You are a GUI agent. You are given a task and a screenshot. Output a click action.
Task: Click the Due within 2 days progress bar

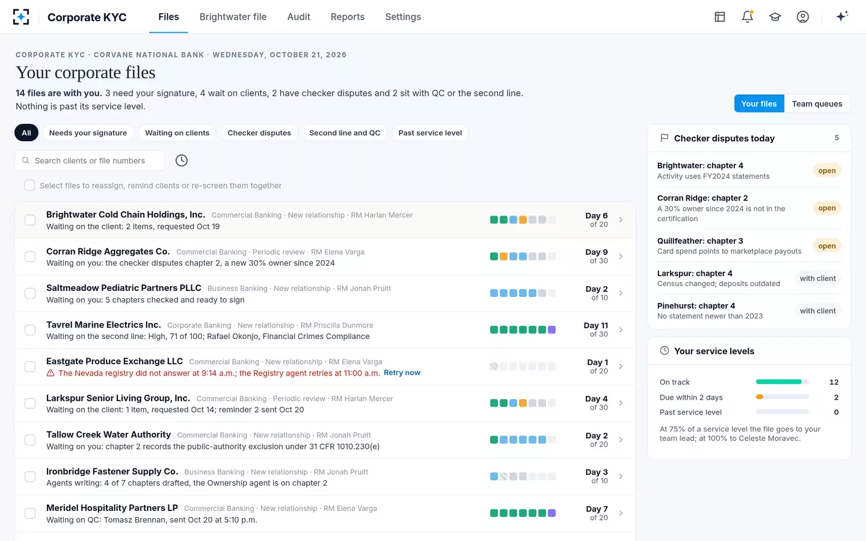(782, 397)
